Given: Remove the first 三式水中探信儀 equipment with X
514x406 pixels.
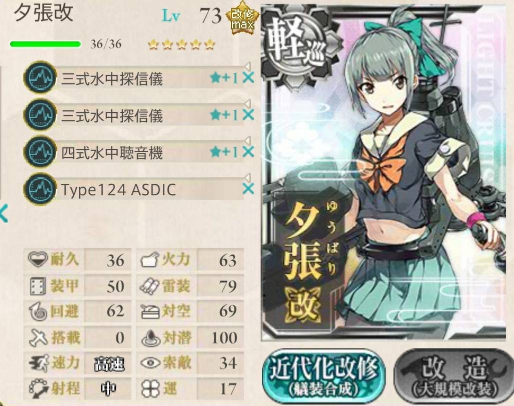Looking at the screenshot, I should pyautogui.click(x=248, y=78).
